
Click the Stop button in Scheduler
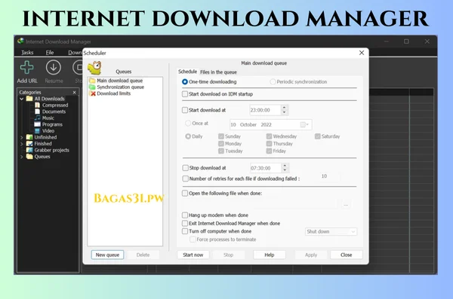[x=228, y=255]
